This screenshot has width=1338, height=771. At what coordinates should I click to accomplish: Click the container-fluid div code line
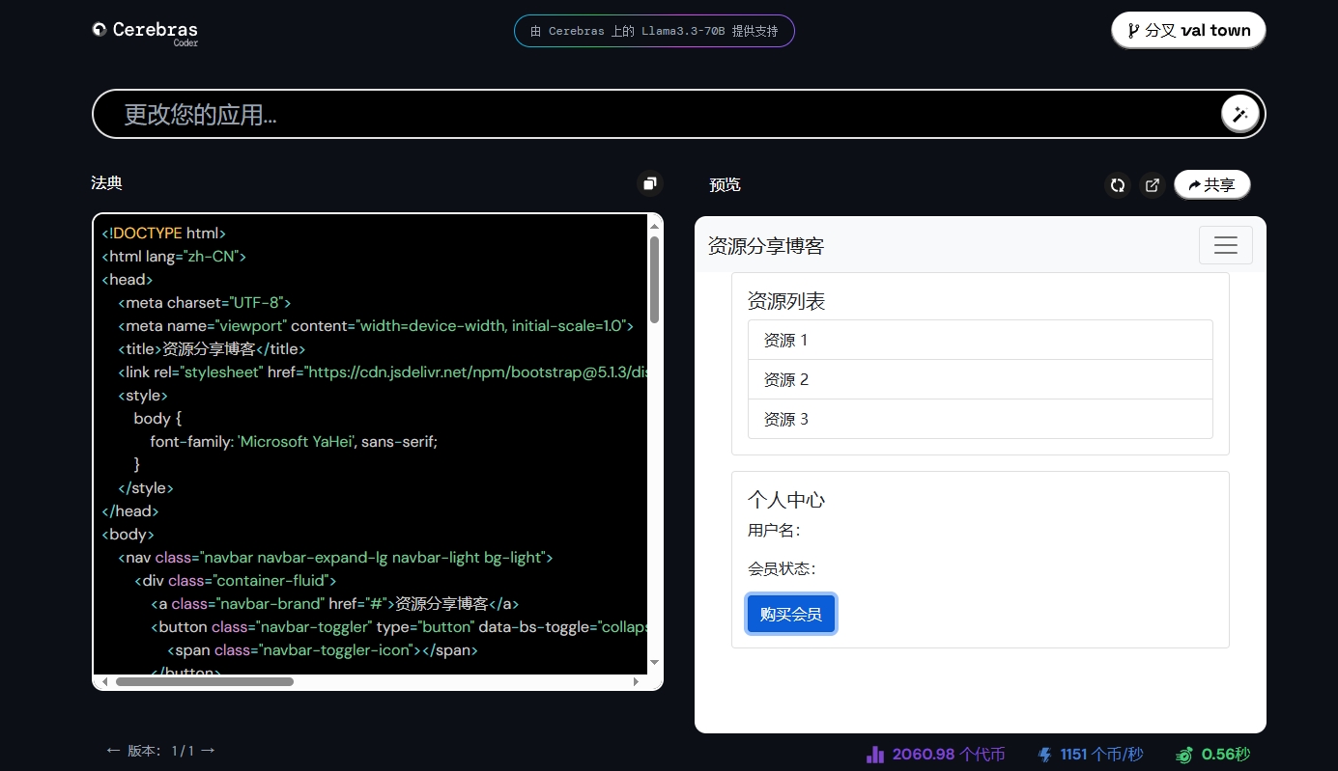(235, 581)
